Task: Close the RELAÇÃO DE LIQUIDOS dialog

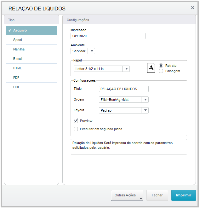Action: 192,8
